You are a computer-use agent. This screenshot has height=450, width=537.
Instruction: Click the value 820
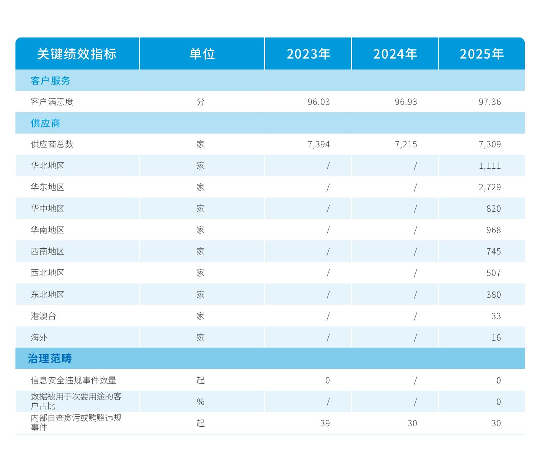(x=494, y=209)
